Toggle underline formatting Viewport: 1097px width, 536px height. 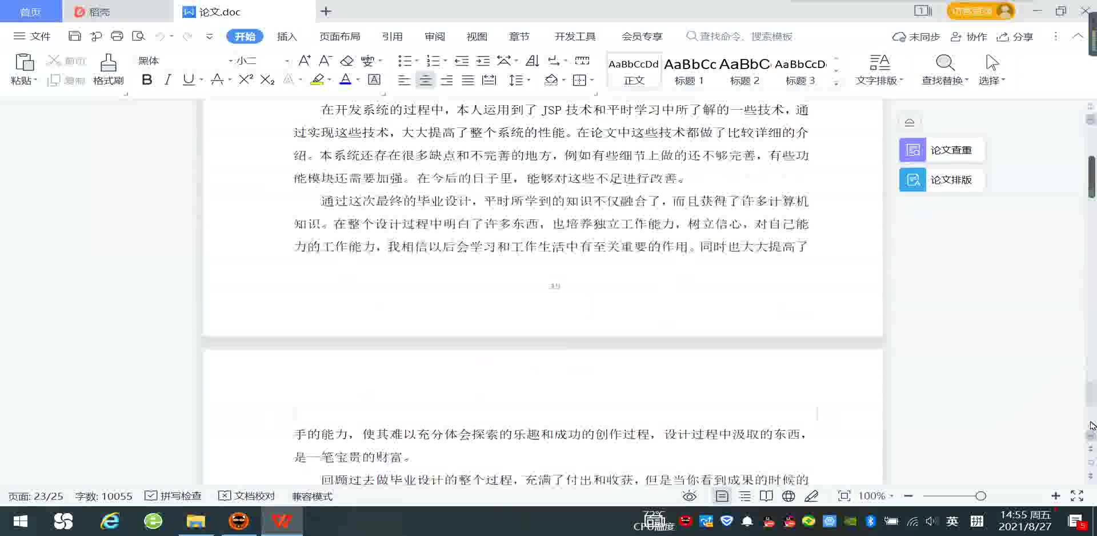click(188, 80)
